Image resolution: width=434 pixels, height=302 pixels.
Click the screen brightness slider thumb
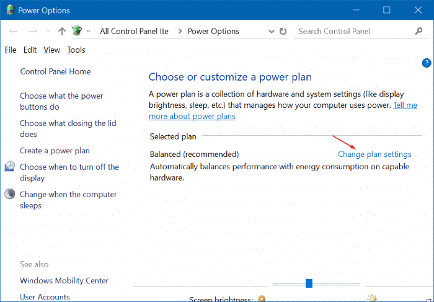click(309, 283)
